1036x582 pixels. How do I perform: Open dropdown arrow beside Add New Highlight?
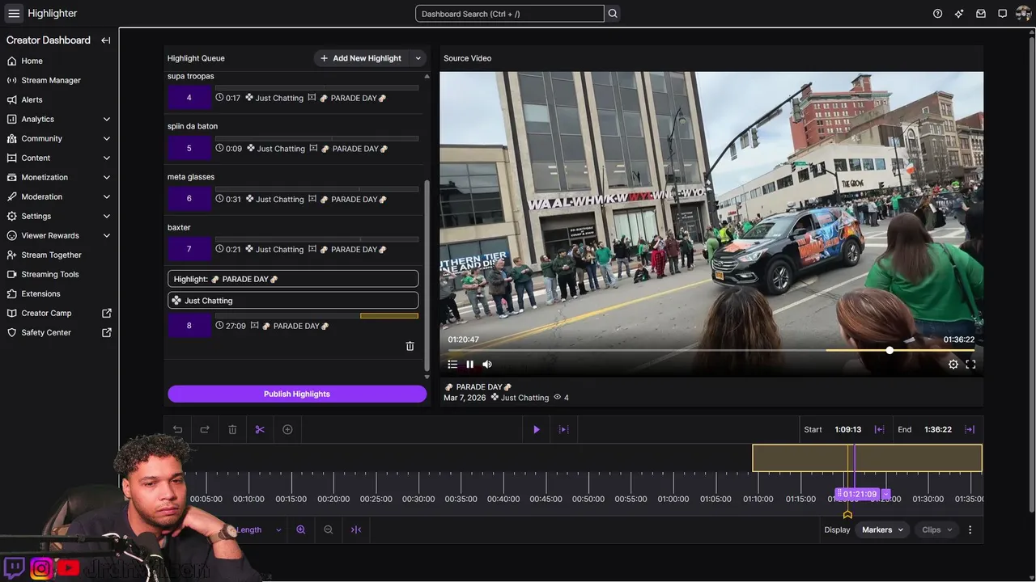coord(418,58)
